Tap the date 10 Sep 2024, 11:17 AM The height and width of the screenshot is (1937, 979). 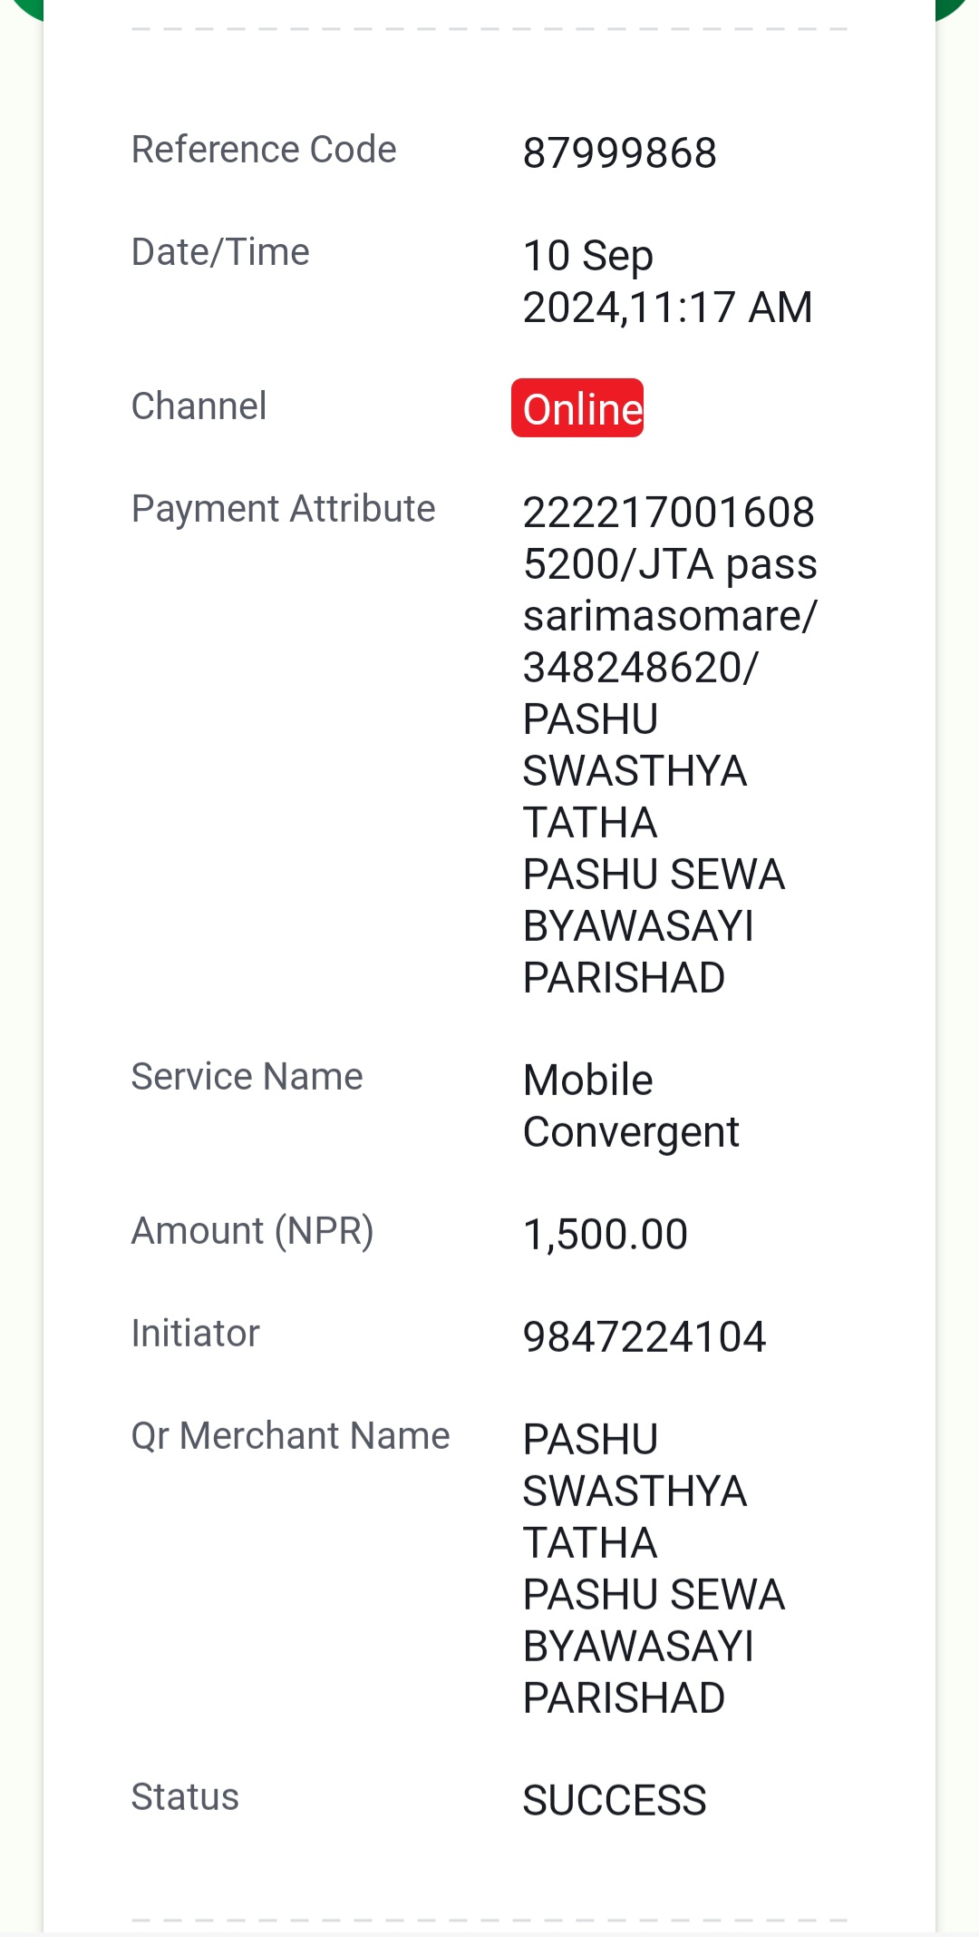(667, 281)
